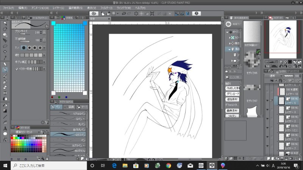Click trash icon below layer list
Image resolution: width=303 pixels, height=170 pixels.
tap(300, 159)
